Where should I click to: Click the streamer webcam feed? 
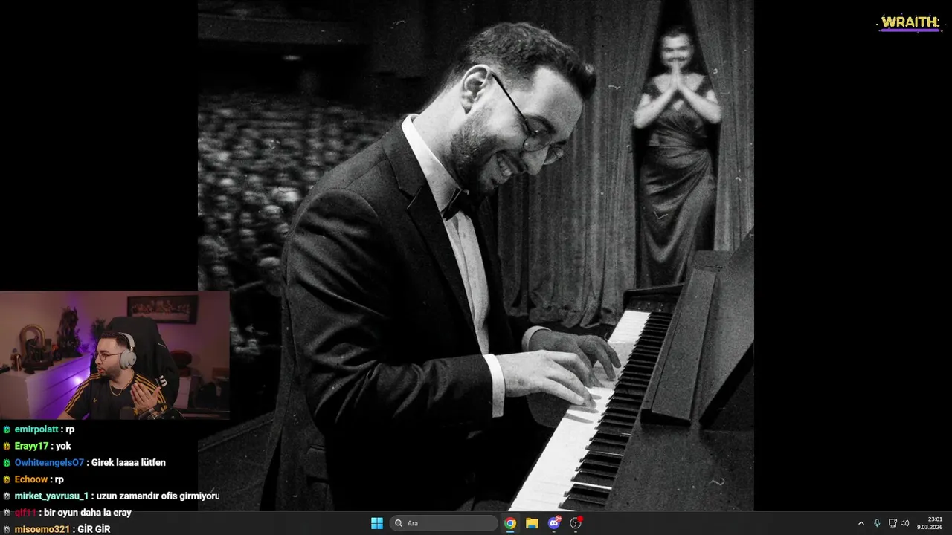click(115, 355)
